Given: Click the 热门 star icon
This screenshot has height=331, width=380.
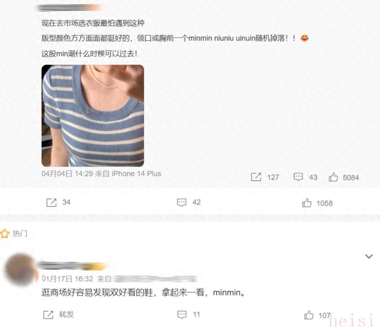Looking at the screenshot, I should pyautogui.click(x=5, y=234).
